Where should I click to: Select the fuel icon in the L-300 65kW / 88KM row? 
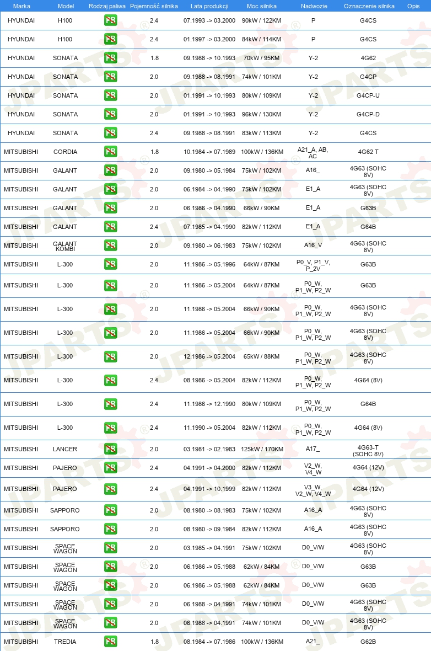pos(110,356)
